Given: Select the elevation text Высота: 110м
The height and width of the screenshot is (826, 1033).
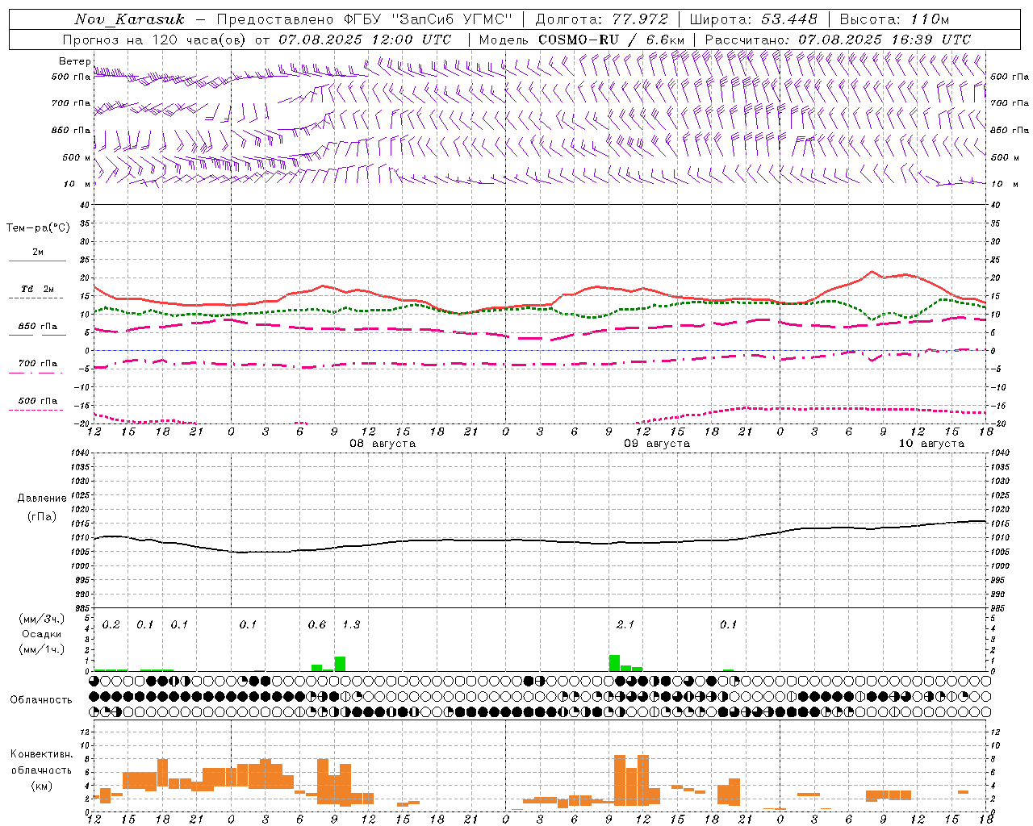Looking at the screenshot, I should tap(894, 19).
